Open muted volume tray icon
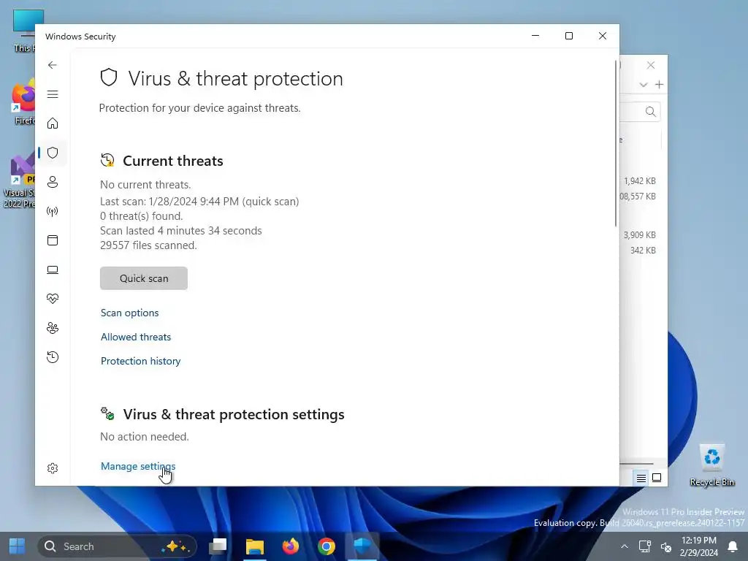 666,546
